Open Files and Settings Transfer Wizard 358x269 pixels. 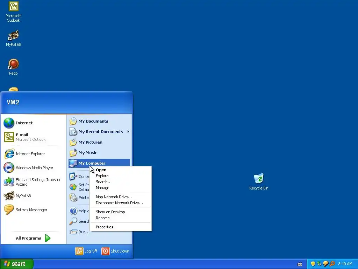pyautogui.click(x=32, y=182)
